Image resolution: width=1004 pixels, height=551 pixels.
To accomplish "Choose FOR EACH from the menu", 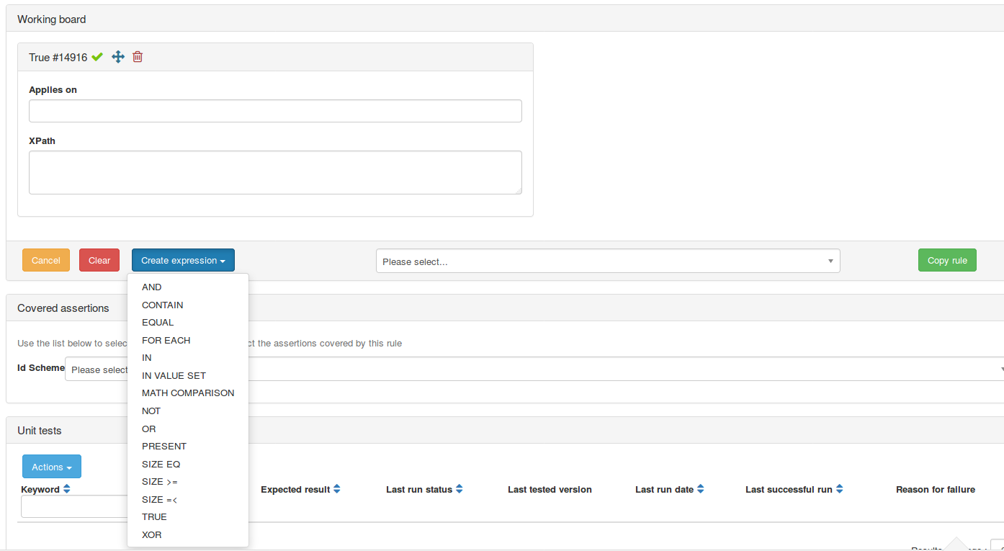I will pyautogui.click(x=166, y=340).
